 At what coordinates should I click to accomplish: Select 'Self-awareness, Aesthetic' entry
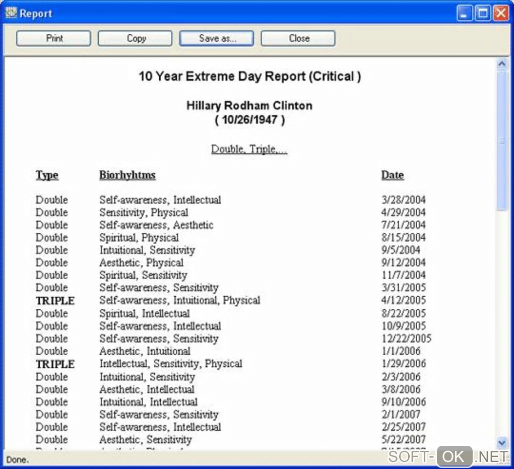click(x=156, y=225)
